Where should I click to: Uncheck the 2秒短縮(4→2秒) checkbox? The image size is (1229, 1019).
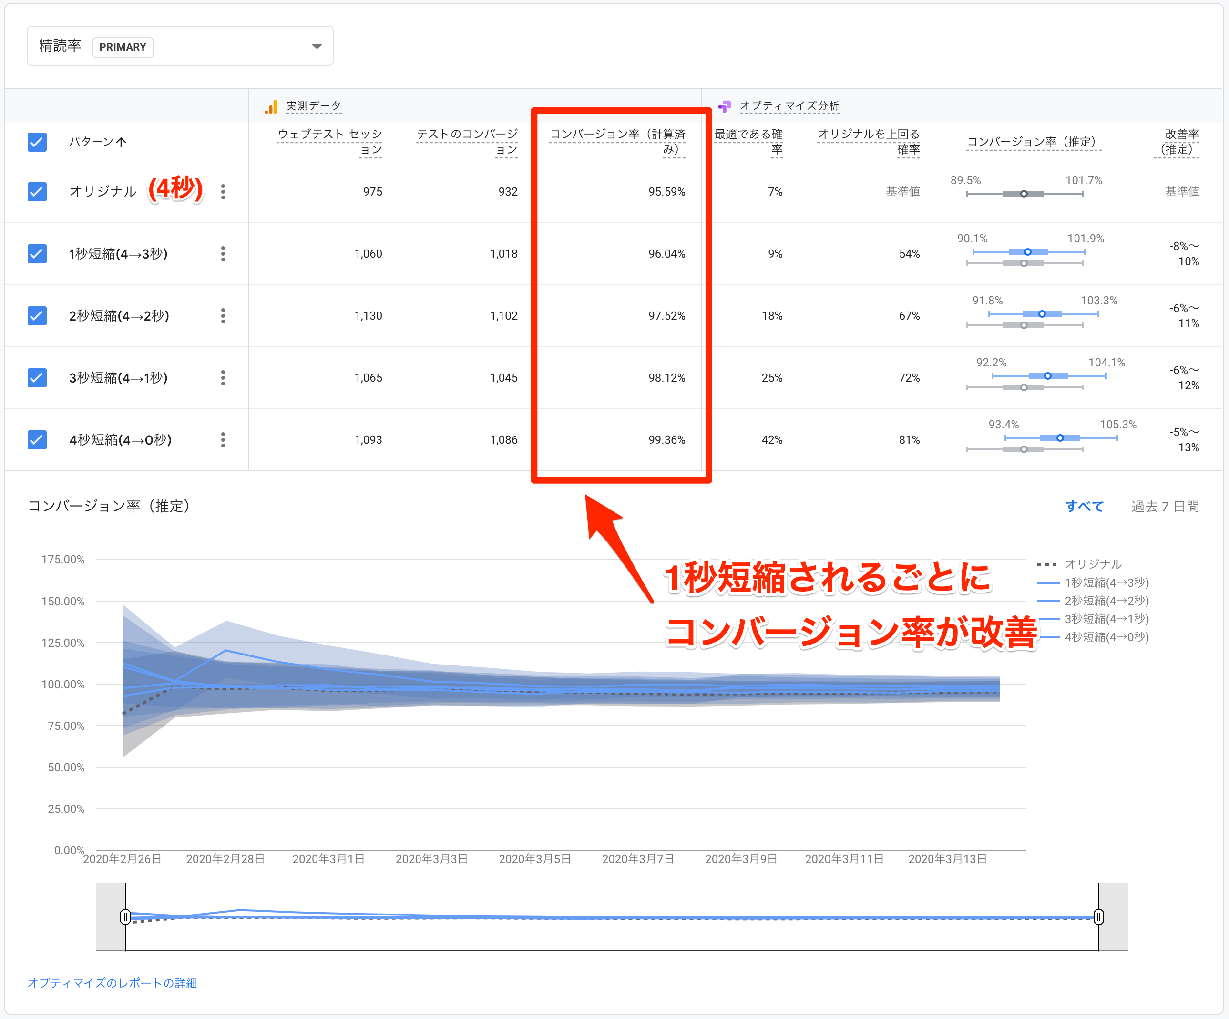38,316
